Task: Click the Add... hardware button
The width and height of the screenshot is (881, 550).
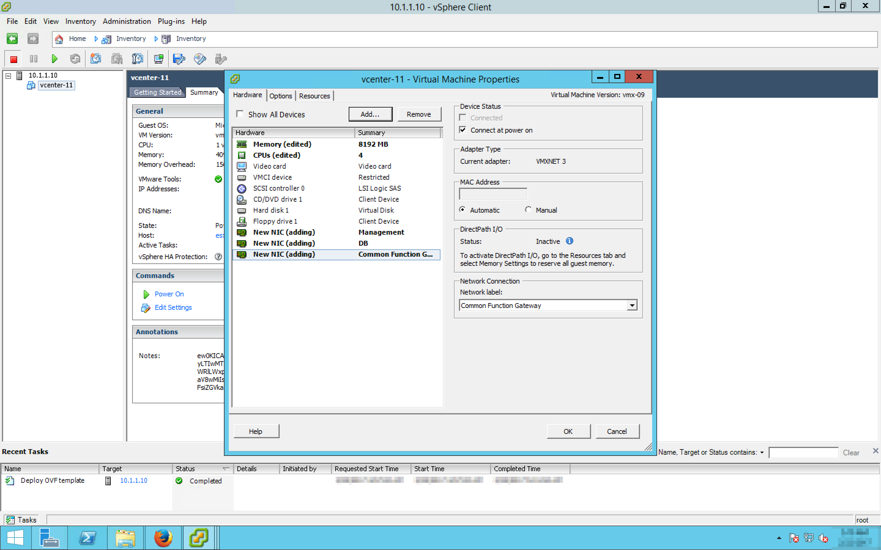Action: click(370, 114)
